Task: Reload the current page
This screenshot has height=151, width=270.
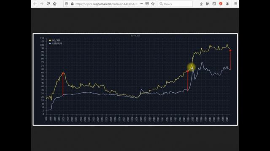Action: [48, 4]
